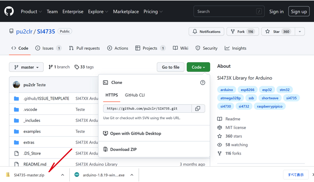Open the master branch selector

tap(26, 67)
